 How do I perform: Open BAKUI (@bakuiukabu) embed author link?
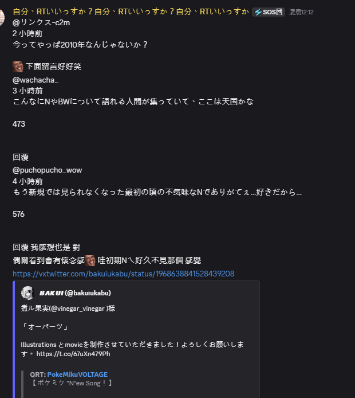pos(75,293)
